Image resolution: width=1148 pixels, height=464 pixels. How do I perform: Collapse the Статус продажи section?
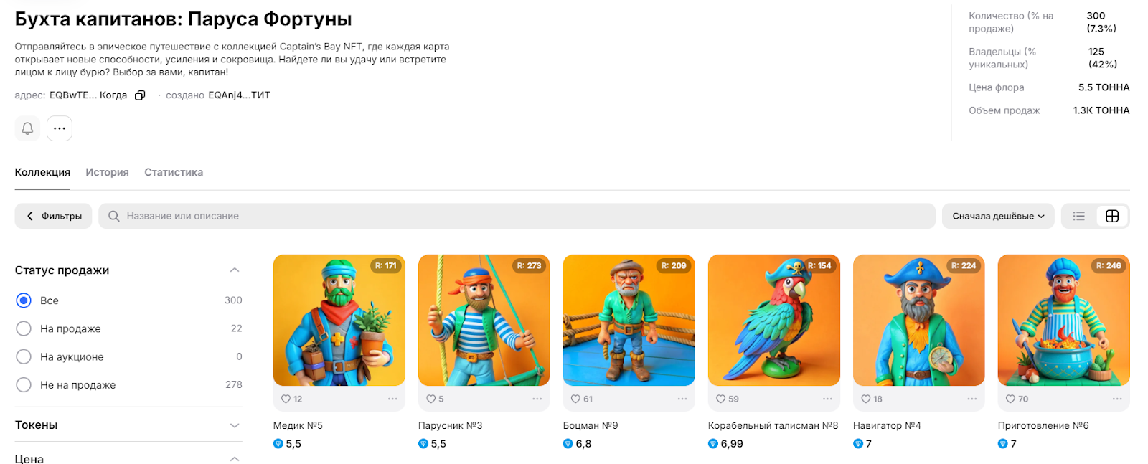pyautogui.click(x=234, y=270)
